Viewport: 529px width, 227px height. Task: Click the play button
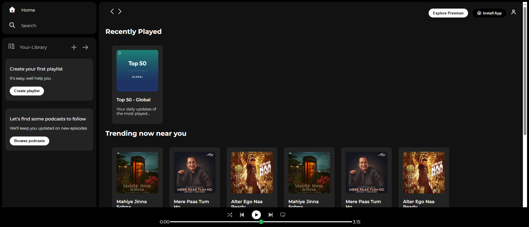[x=256, y=215]
